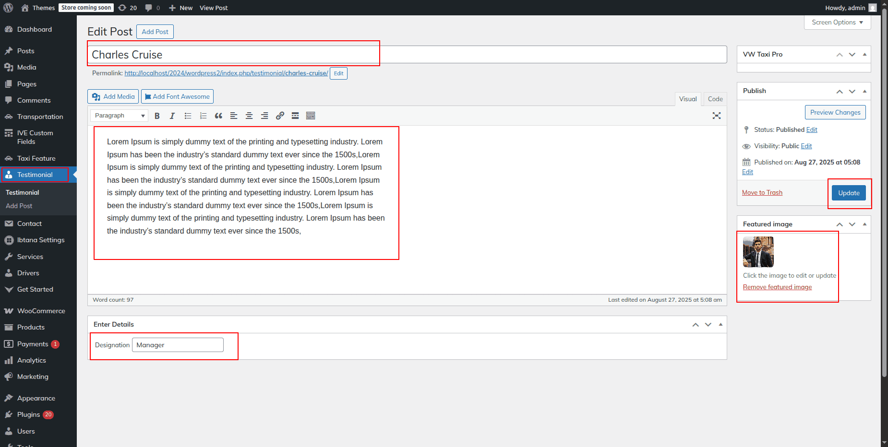Toggle the Publish panel collapse arrow
888x447 pixels.
pyautogui.click(x=864, y=91)
